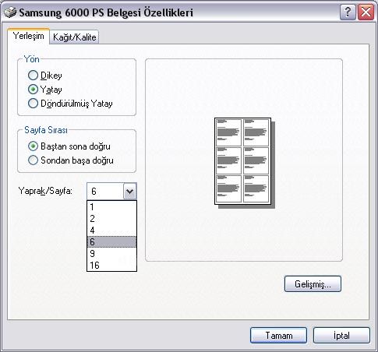Open the Yerleşim tab
Image resolution: width=378 pixels, height=352 pixels.
[x=28, y=36]
